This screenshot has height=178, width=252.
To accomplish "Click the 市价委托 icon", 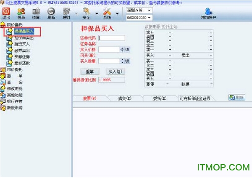I will tap(3, 69).
